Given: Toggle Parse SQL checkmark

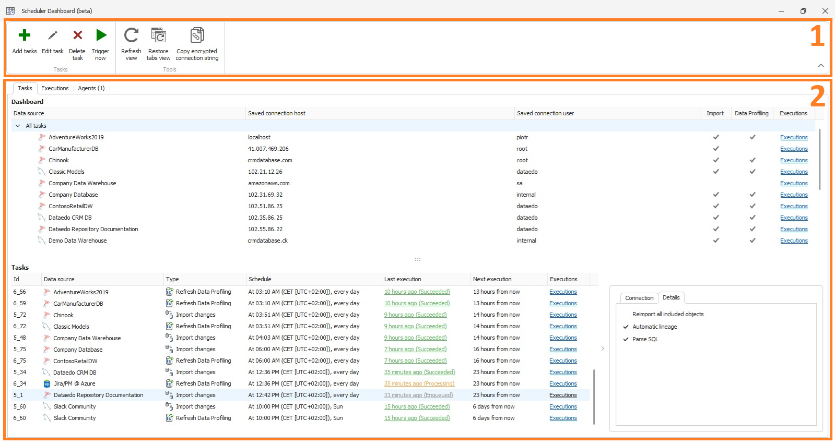Looking at the screenshot, I should point(626,339).
